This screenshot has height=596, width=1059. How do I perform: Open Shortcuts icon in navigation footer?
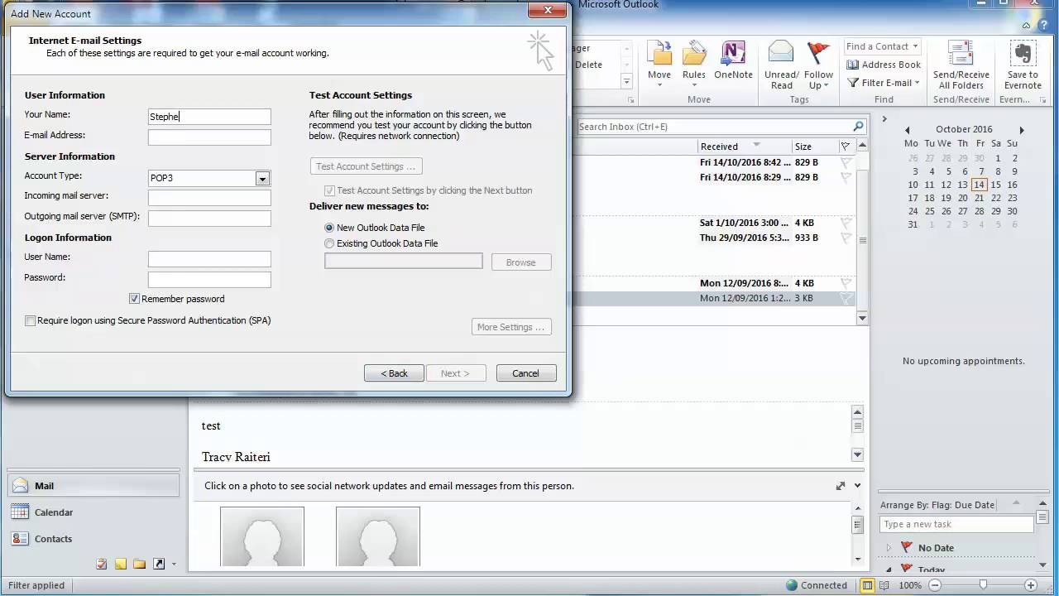coord(159,564)
